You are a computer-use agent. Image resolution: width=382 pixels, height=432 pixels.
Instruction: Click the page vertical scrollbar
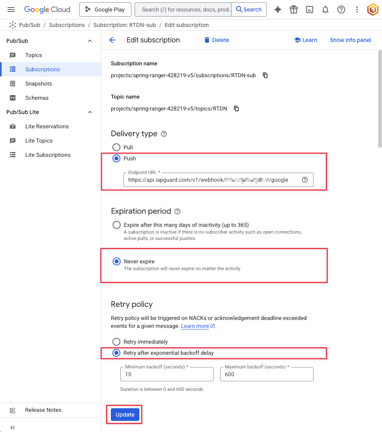380,99
